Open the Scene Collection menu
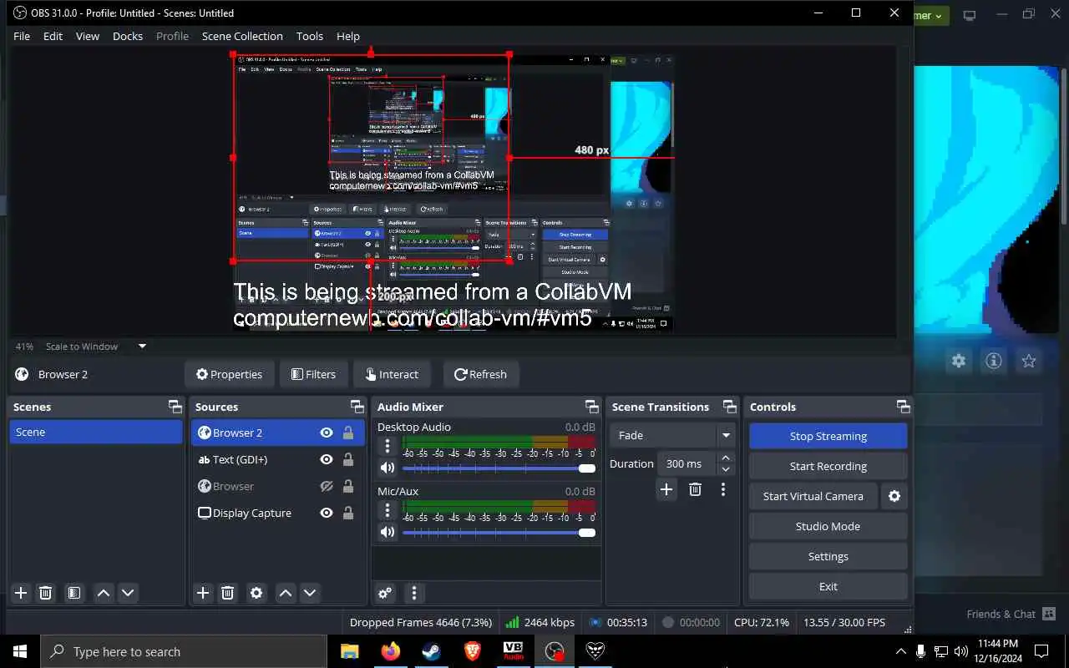Screen dimensions: 1069x668 tap(242, 36)
